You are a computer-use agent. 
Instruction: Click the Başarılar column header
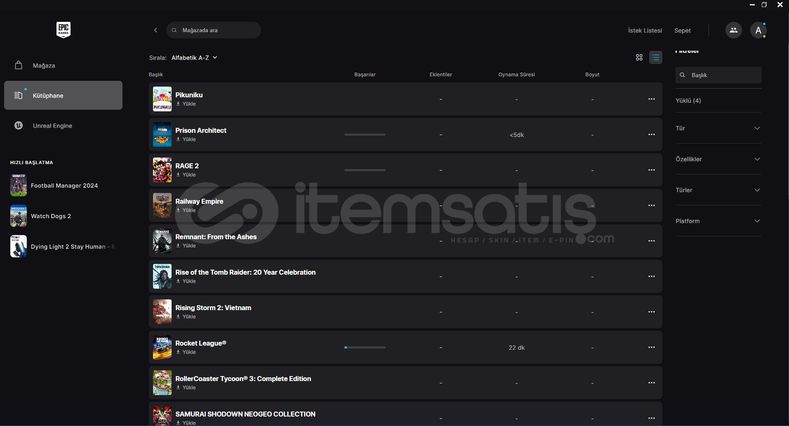coord(365,75)
